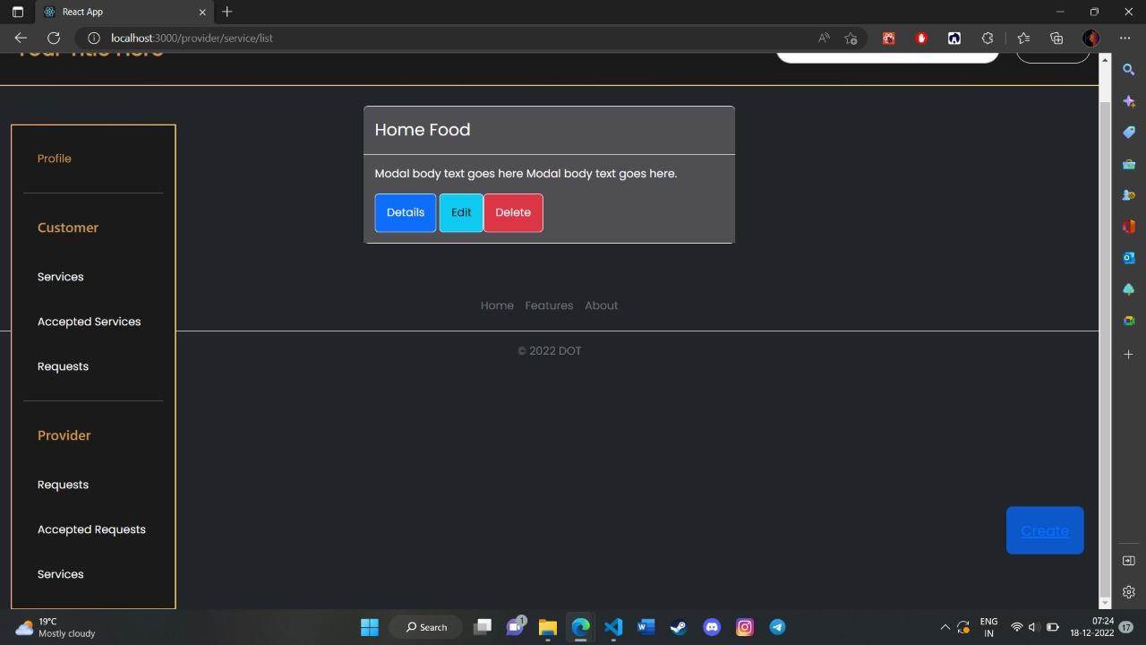The width and height of the screenshot is (1146, 645).
Task: Click the About footer link
Action: click(602, 305)
